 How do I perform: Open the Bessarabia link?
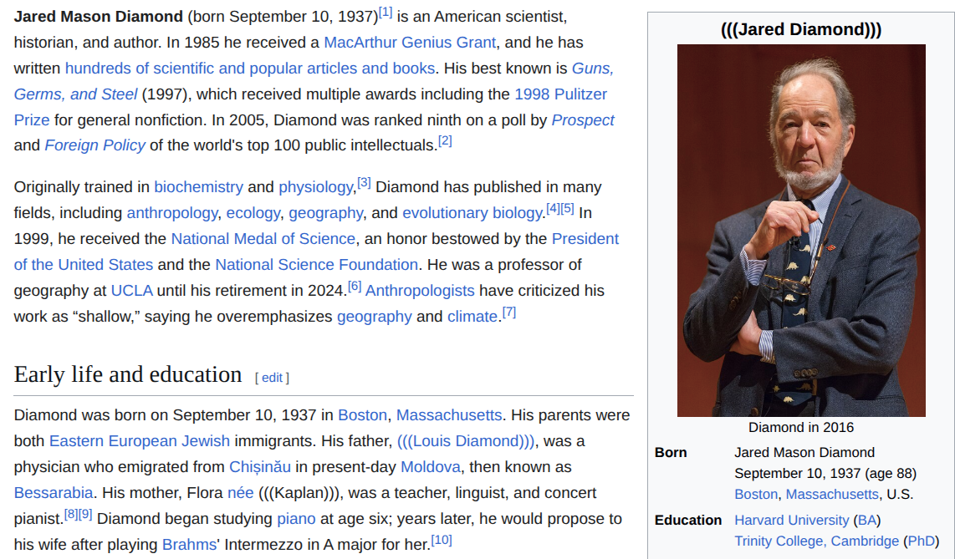coord(54,493)
